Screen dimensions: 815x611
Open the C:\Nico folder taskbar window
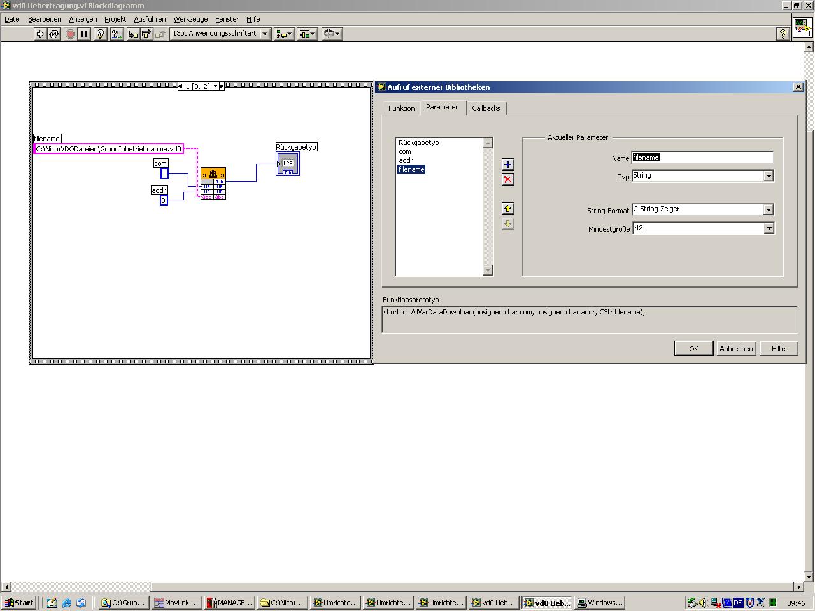(x=283, y=603)
